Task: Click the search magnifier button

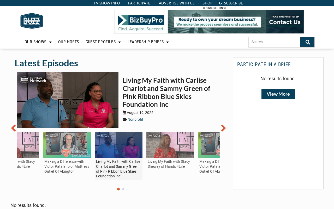Action: click(x=307, y=42)
